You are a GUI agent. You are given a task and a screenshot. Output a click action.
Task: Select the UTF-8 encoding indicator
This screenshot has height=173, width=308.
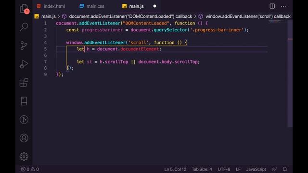click(x=224, y=169)
